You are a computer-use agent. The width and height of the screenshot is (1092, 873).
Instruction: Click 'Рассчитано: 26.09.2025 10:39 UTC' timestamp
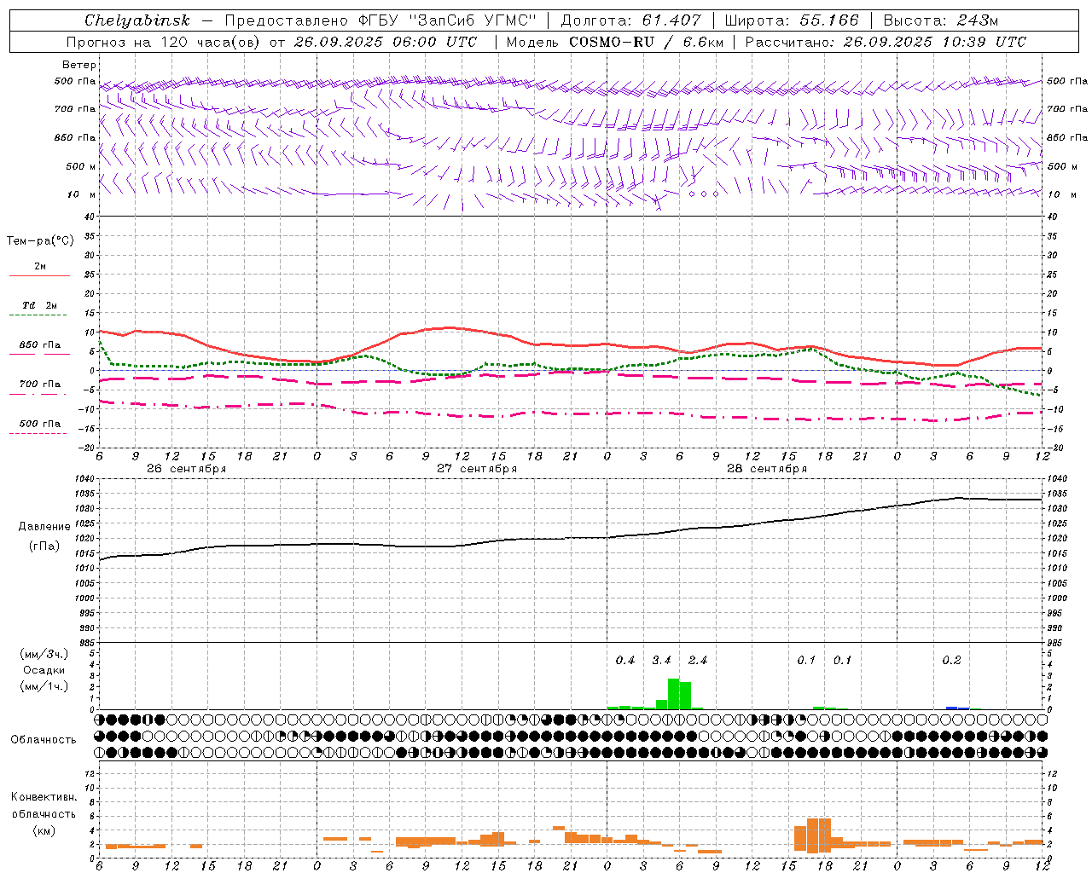click(886, 42)
